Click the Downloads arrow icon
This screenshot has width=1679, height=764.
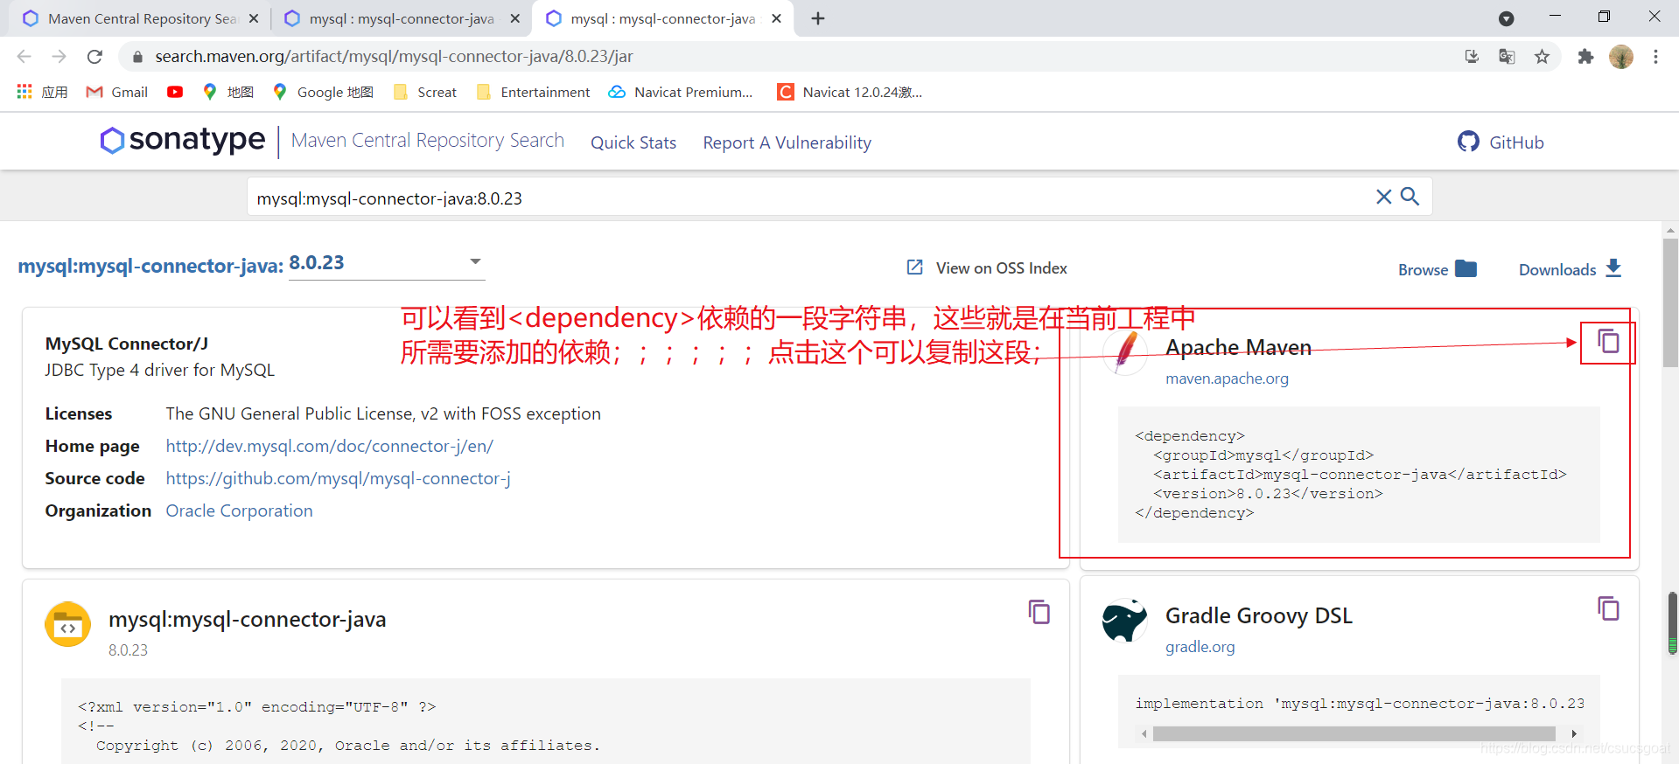coord(1614,268)
